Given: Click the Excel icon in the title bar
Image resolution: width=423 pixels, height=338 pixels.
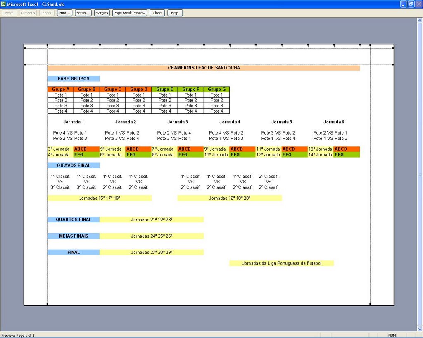Looking at the screenshot, I should (x=3, y=4).
